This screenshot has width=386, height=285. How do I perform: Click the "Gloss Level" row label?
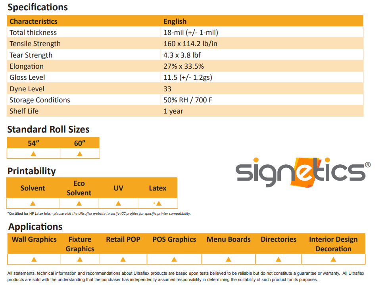pyautogui.click(x=27, y=77)
